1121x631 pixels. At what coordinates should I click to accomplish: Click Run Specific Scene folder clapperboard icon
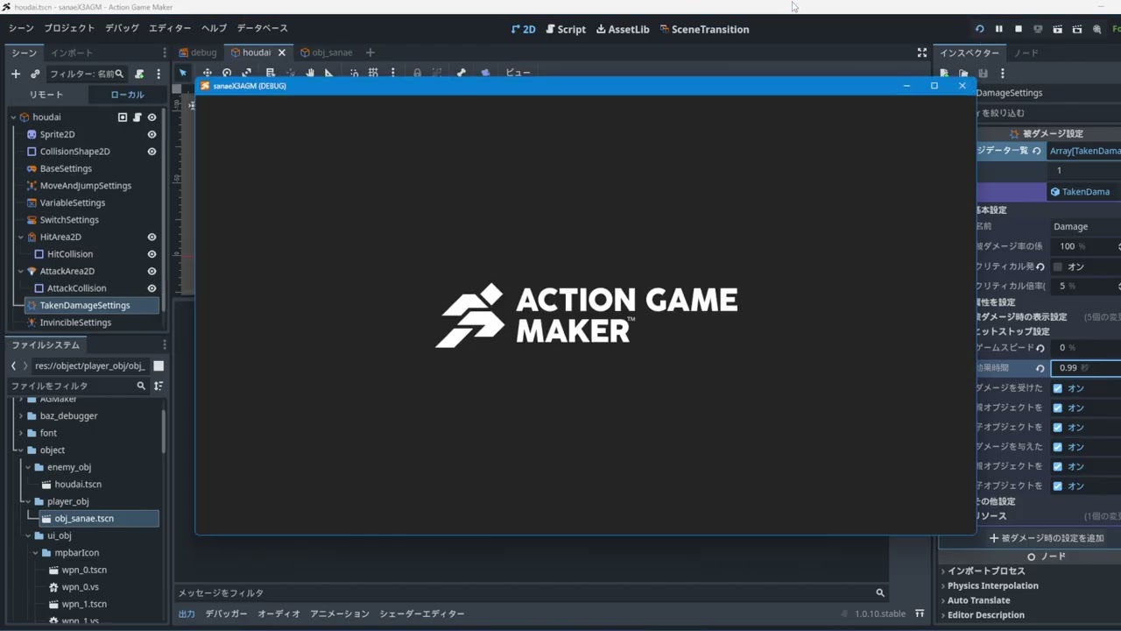(x=1077, y=29)
